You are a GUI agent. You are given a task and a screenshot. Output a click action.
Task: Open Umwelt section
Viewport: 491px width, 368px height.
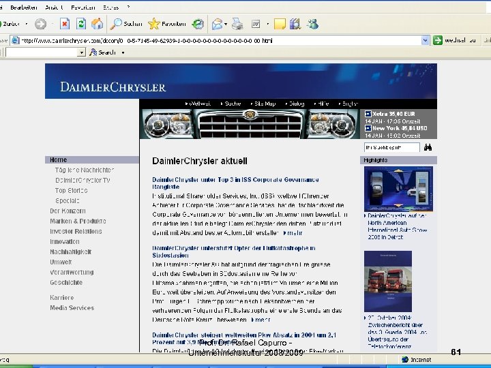click(61, 262)
